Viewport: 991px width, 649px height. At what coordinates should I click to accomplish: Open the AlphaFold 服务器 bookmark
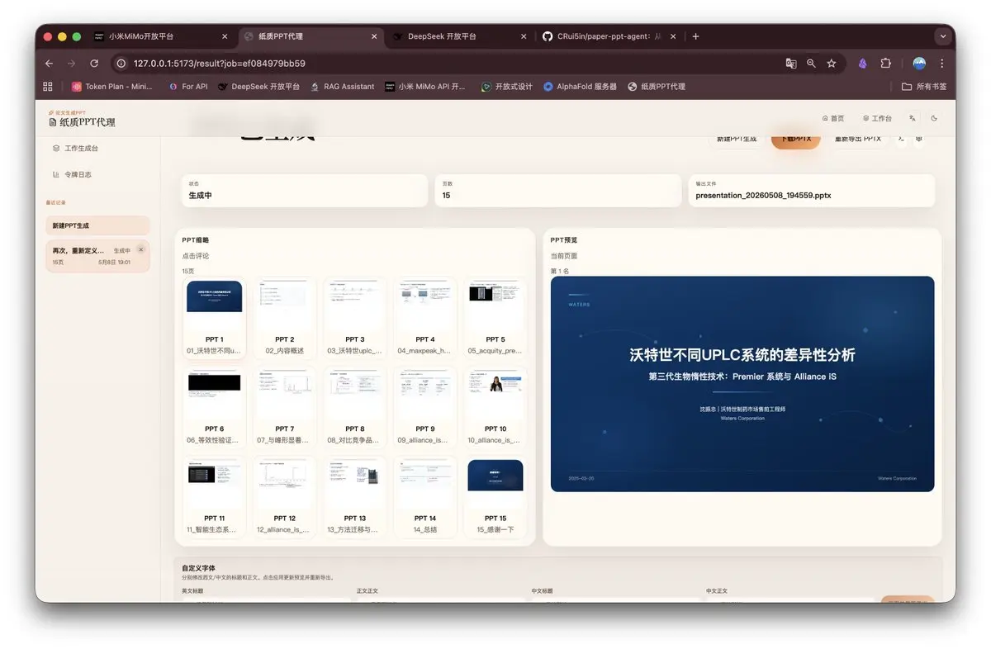pyautogui.click(x=580, y=86)
